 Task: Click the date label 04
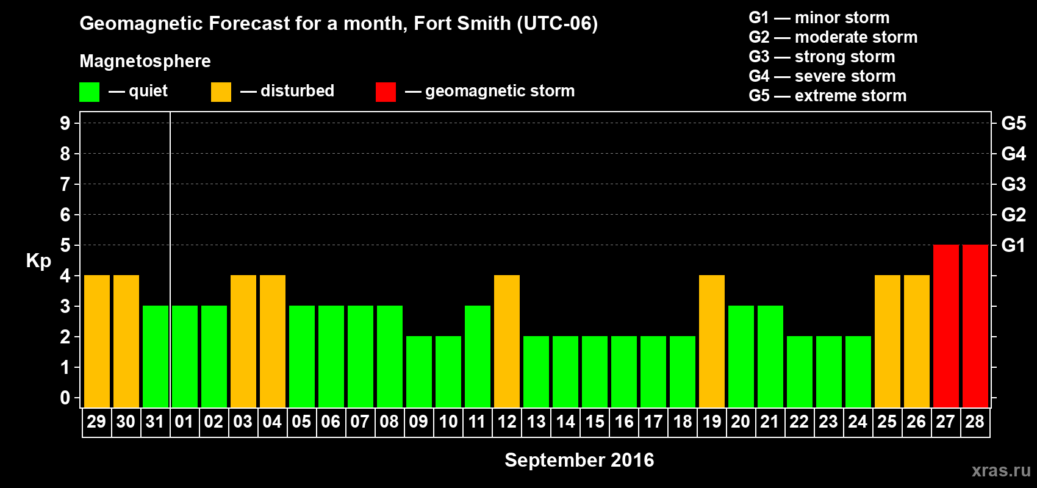click(x=272, y=422)
